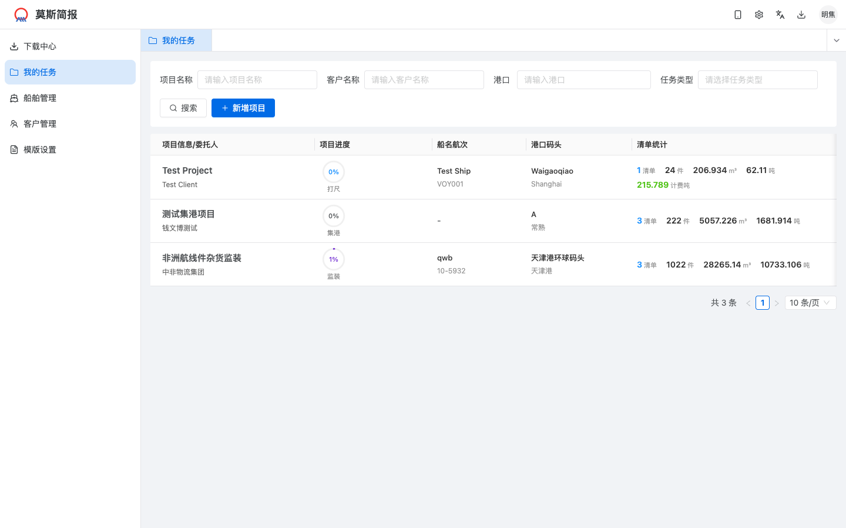Select the 船舶管理 ship icon in sidebar
The image size is (846, 528).
(14, 97)
